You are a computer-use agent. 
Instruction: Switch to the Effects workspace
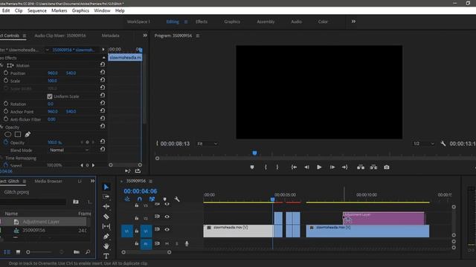coord(202,22)
